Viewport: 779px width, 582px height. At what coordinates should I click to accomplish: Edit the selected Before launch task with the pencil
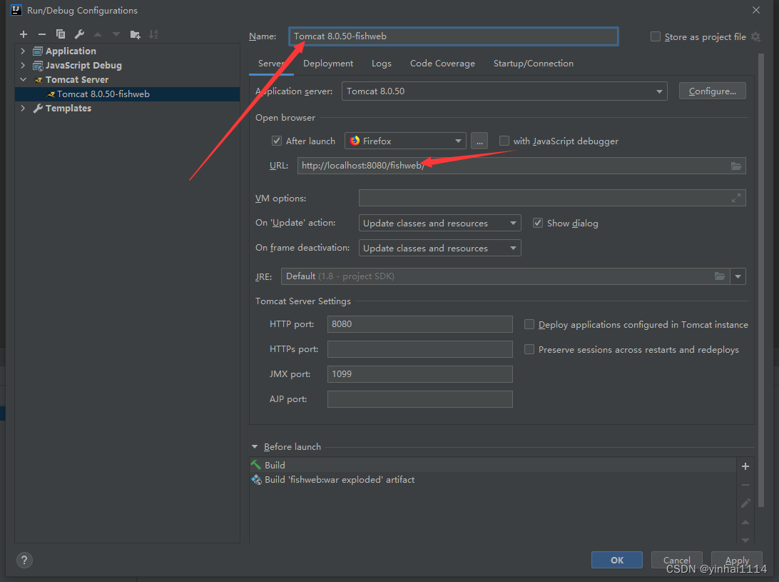click(x=745, y=503)
